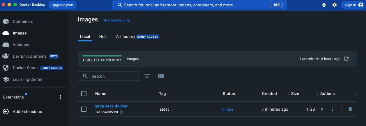This screenshot has height=126, width=366.
Task: Switch to the Hub tab
Action: 103,37
